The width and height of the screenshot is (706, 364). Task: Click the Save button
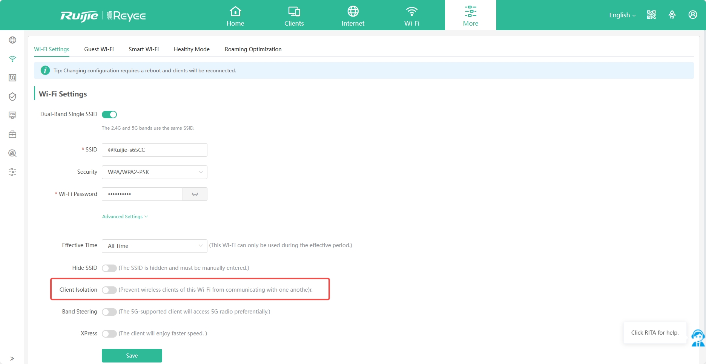click(x=132, y=356)
